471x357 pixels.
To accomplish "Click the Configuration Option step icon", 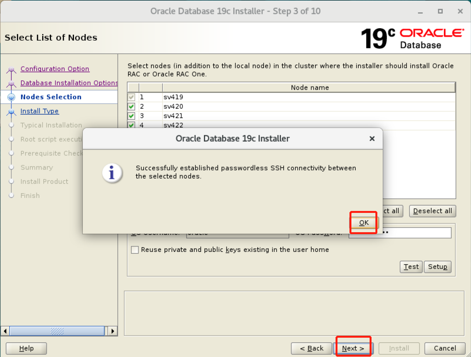I will 12,70.
